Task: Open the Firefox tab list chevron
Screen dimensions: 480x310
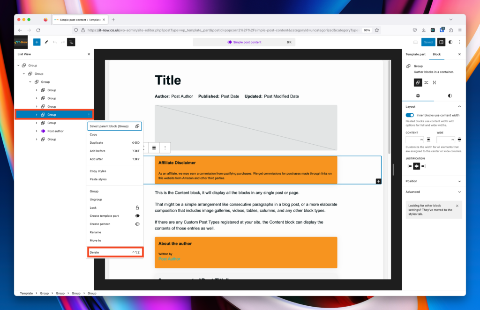Action: click(x=450, y=20)
